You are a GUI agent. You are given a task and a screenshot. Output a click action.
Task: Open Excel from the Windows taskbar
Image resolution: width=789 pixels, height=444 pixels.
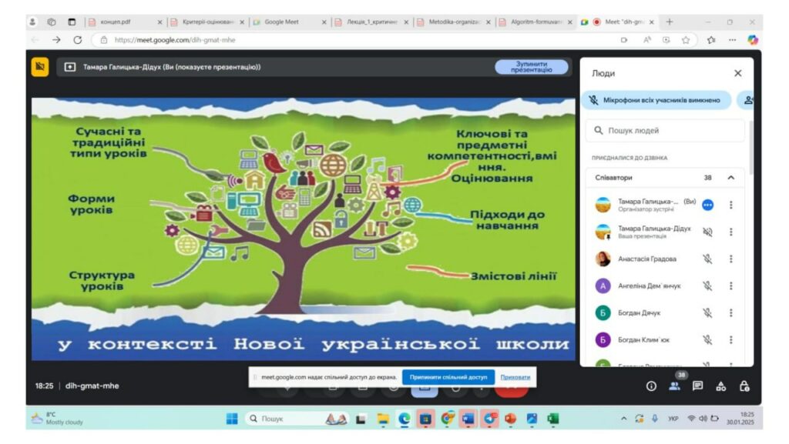[x=552, y=419]
